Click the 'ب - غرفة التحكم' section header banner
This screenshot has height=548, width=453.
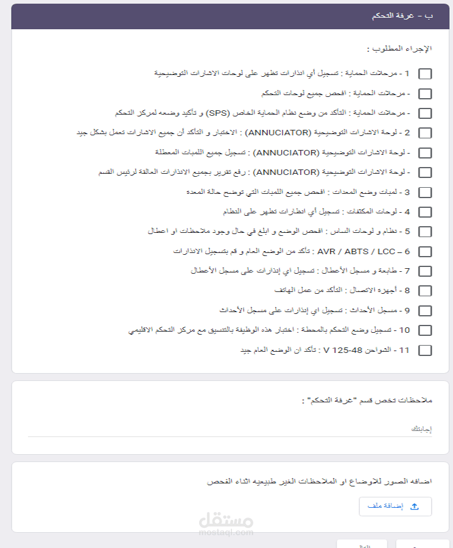point(230,16)
